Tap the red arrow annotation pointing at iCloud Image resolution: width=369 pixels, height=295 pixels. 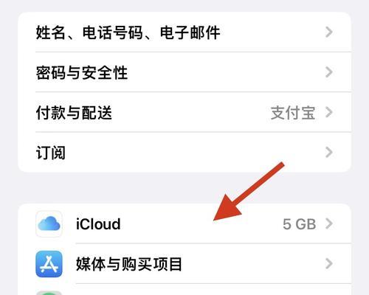pos(249,191)
